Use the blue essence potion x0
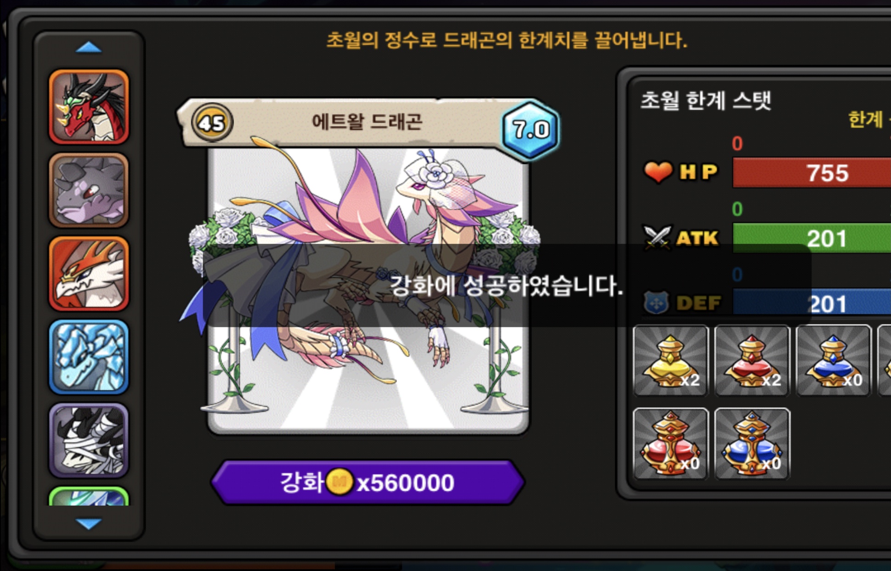The height and width of the screenshot is (571, 891). [x=834, y=360]
